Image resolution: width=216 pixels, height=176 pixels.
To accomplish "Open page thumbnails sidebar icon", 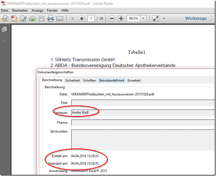I will pyautogui.click(x=4, y=29).
